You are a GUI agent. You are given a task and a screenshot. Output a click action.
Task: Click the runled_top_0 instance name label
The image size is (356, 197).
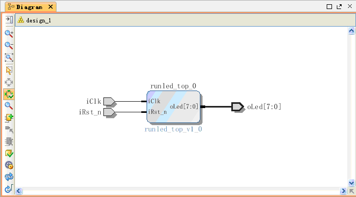173,86
